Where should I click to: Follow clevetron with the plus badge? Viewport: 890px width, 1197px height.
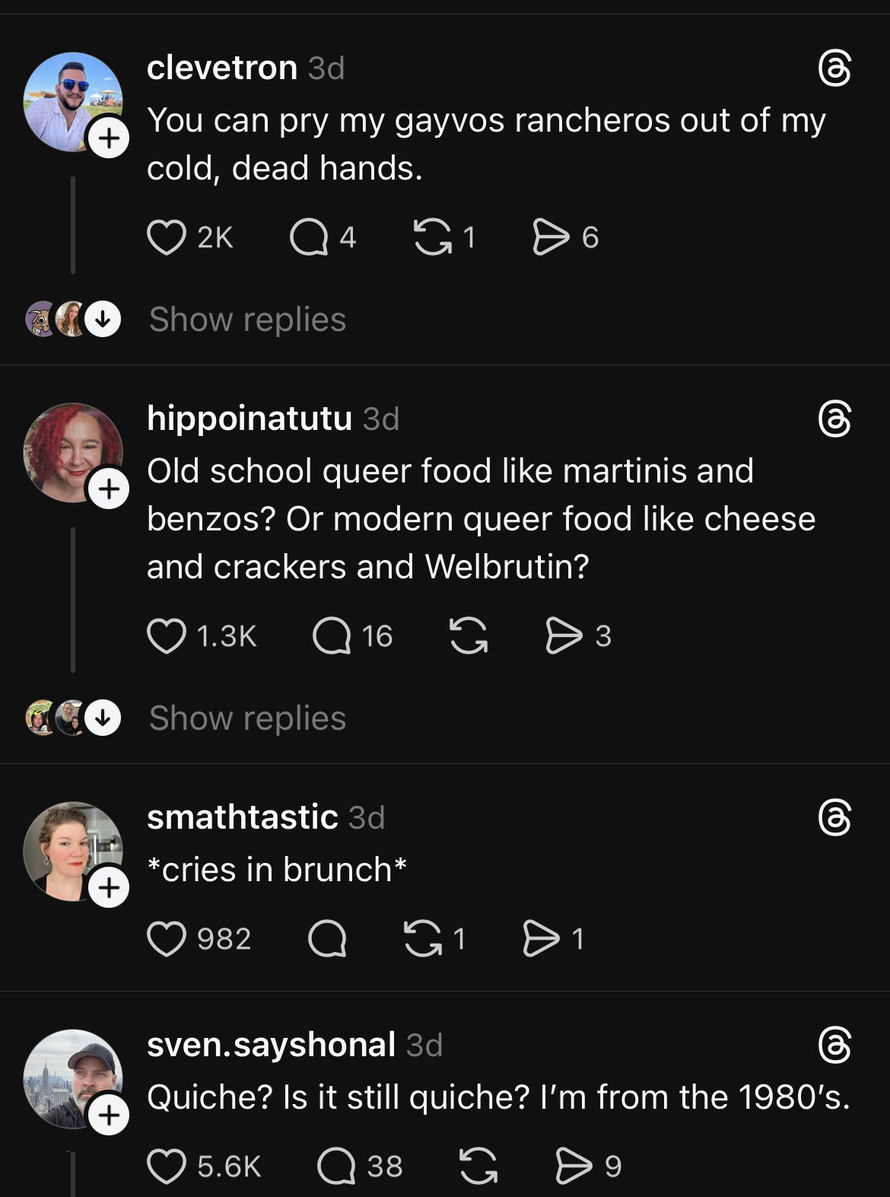(109, 138)
